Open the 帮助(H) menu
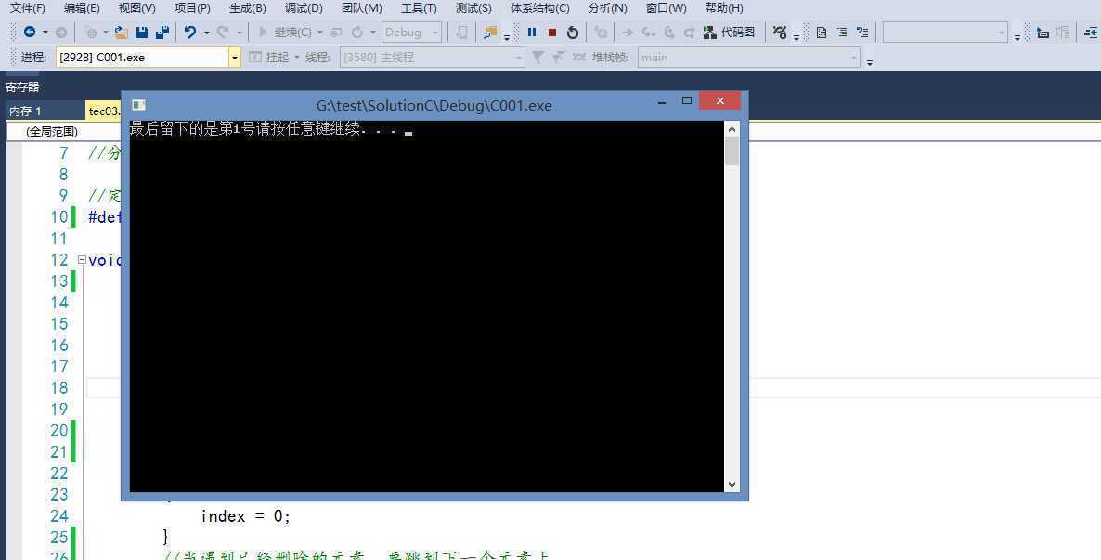This screenshot has height=560, width=1101. pyautogui.click(x=724, y=8)
